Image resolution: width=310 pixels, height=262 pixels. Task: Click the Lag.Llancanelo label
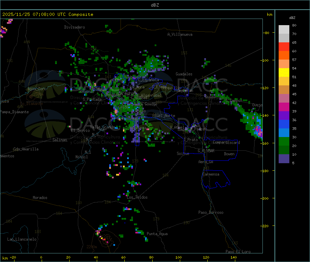click(22, 239)
